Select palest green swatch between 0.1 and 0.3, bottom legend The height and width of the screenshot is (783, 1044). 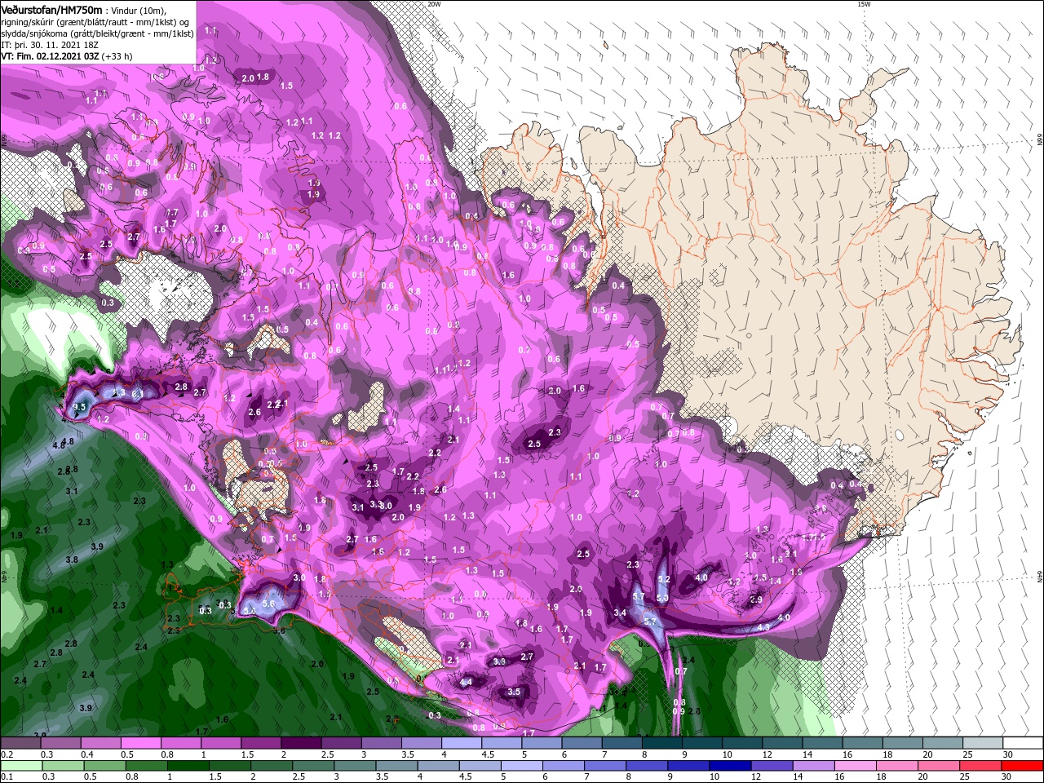tap(21, 765)
